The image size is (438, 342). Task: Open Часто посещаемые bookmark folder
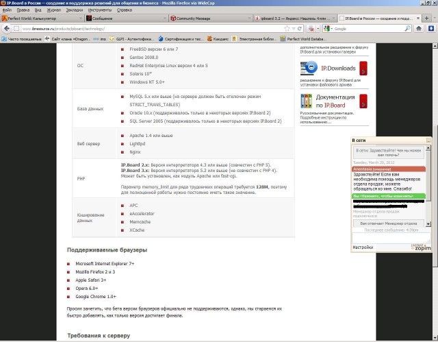[21, 39]
